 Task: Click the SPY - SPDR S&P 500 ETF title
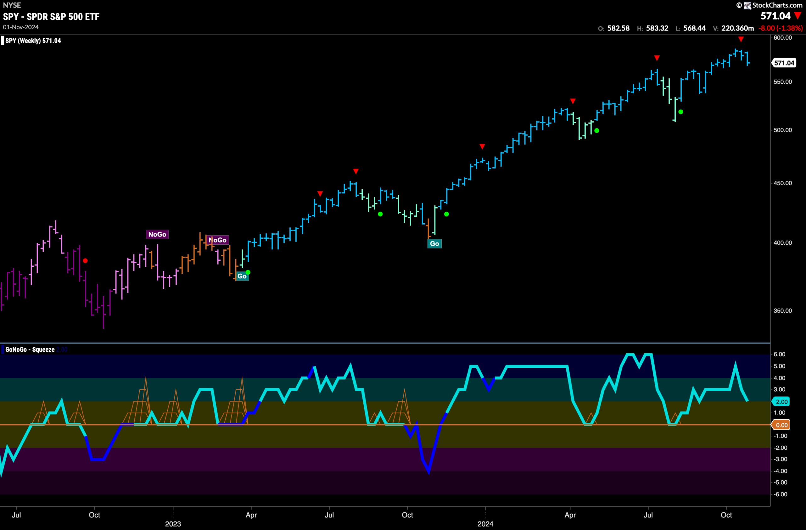click(51, 17)
